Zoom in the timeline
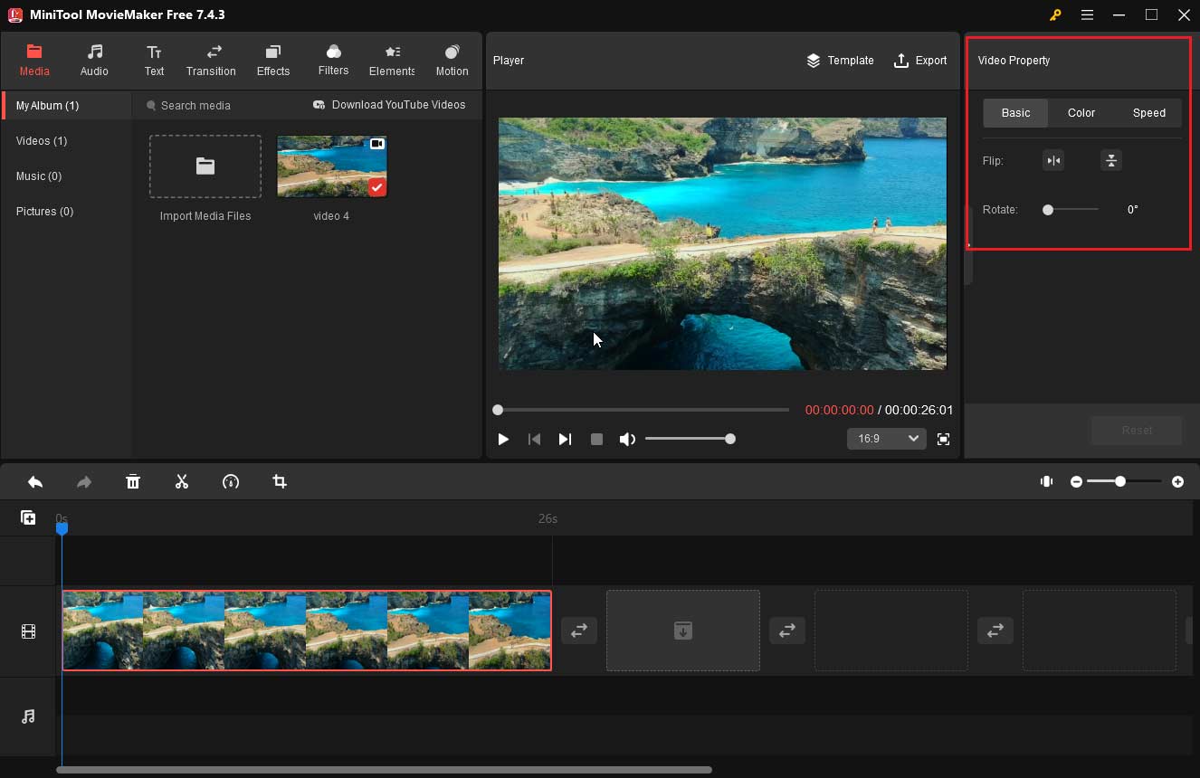This screenshot has height=778, width=1200. [1177, 482]
